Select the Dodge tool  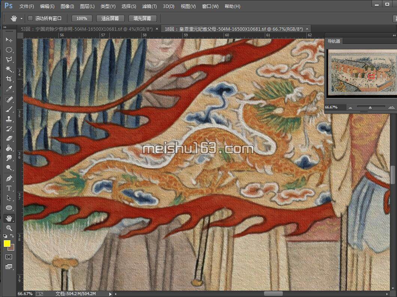pos(9,168)
